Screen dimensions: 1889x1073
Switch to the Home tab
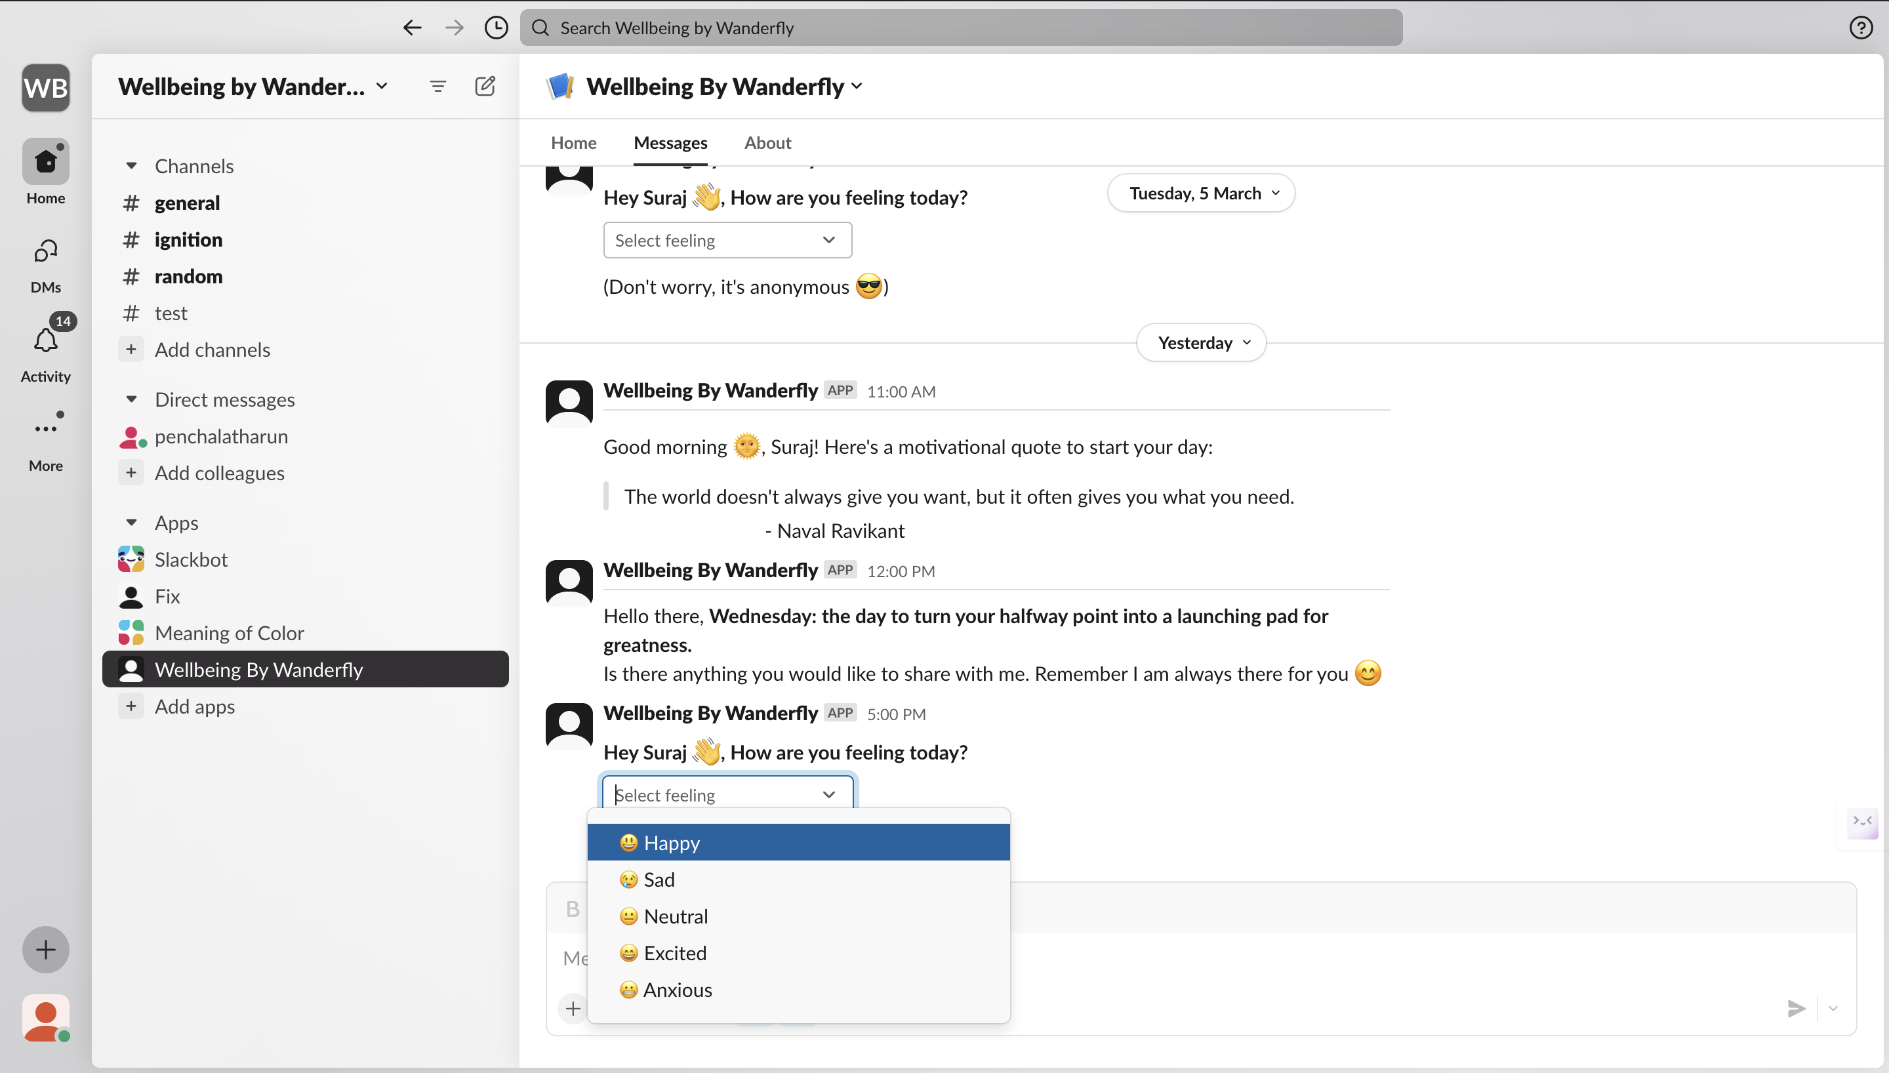pos(573,142)
